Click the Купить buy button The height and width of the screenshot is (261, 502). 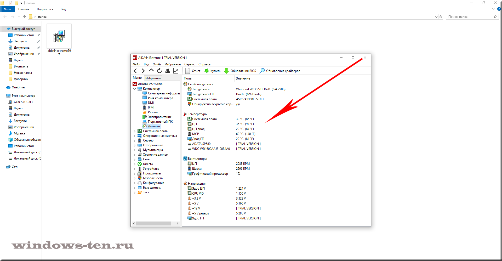click(212, 71)
